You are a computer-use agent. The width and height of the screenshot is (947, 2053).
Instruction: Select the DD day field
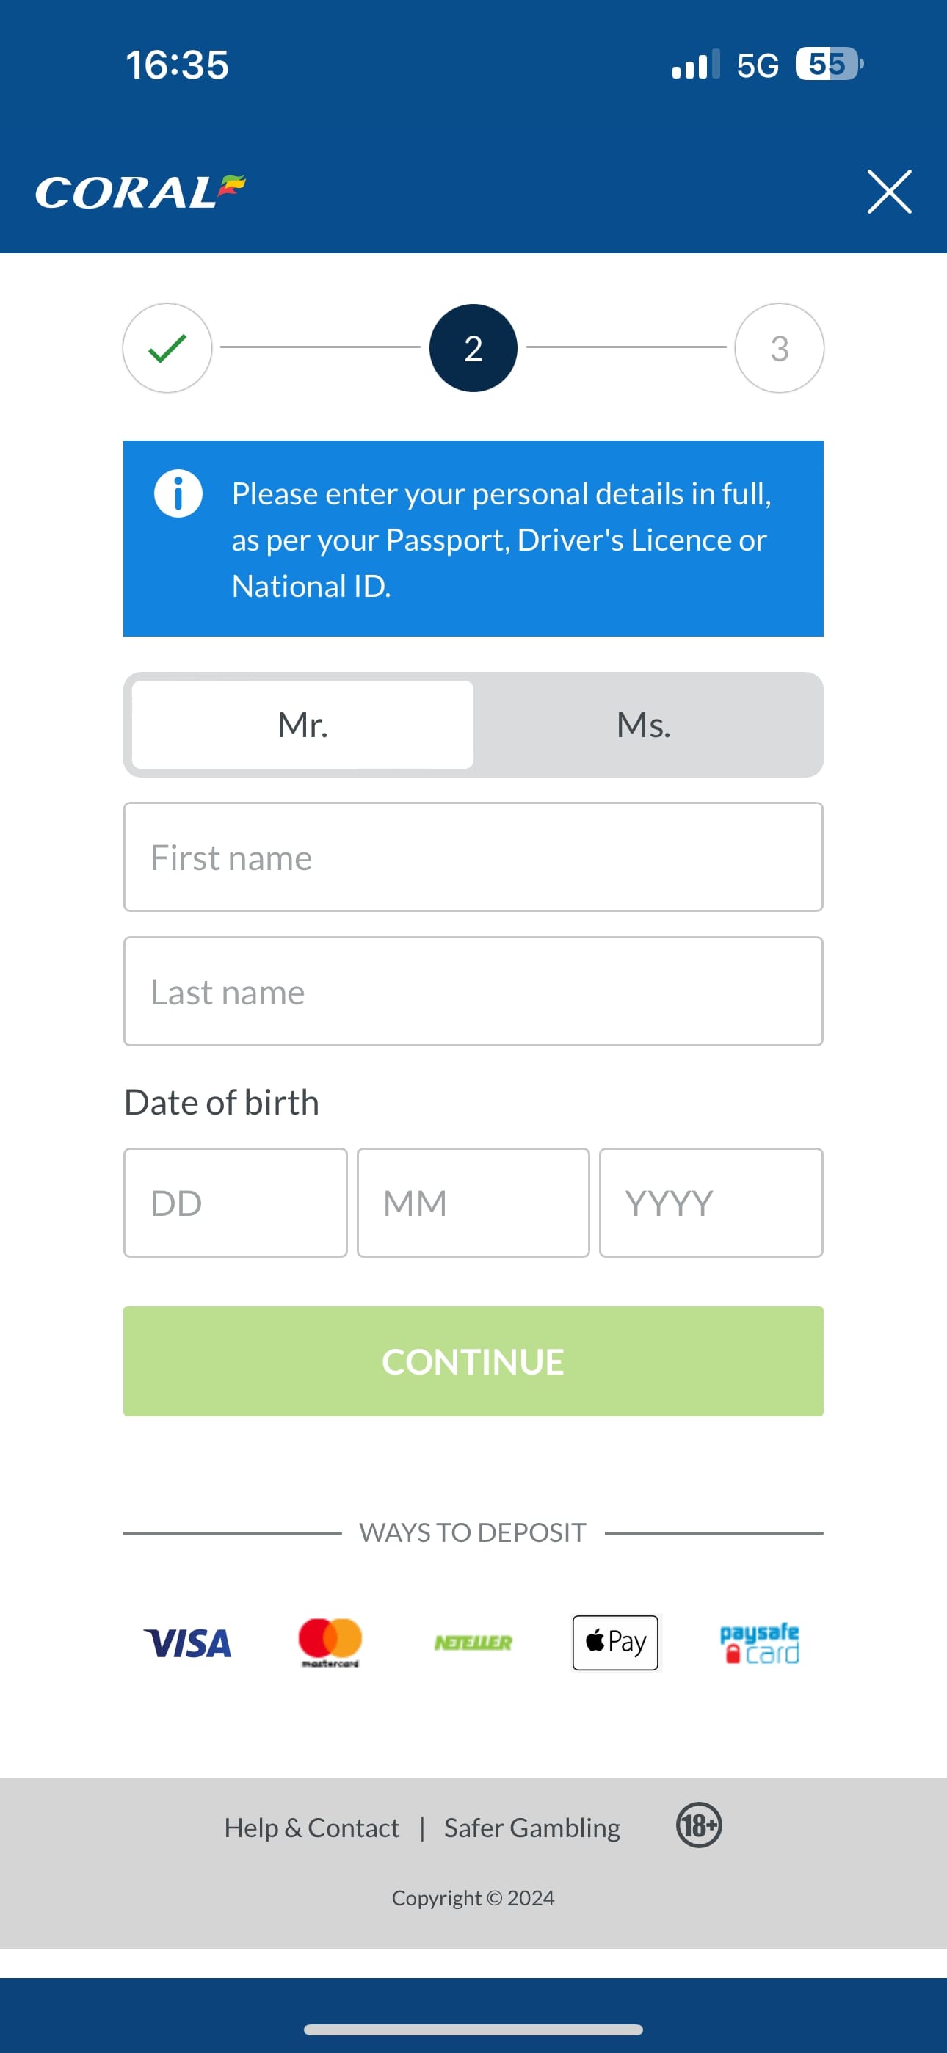[x=235, y=1202]
